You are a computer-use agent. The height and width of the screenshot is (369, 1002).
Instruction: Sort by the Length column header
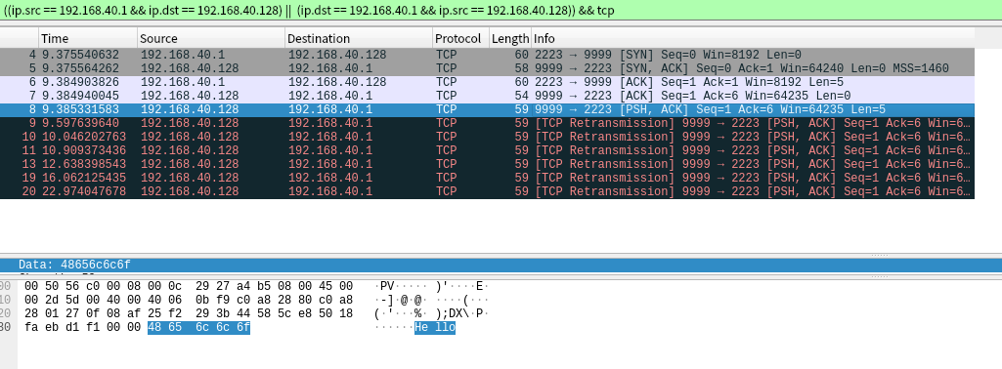pos(510,38)
